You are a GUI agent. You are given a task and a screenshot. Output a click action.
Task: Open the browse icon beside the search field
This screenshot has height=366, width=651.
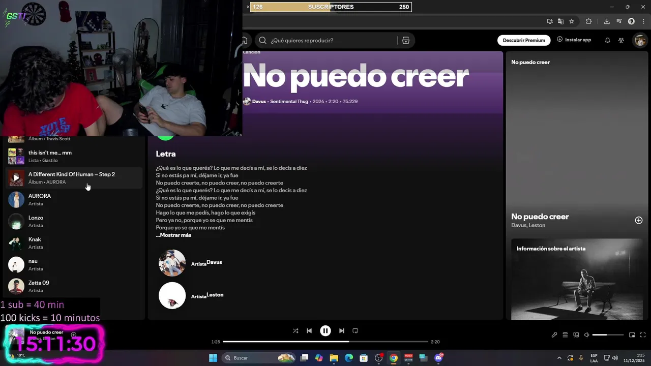point(406,41)
